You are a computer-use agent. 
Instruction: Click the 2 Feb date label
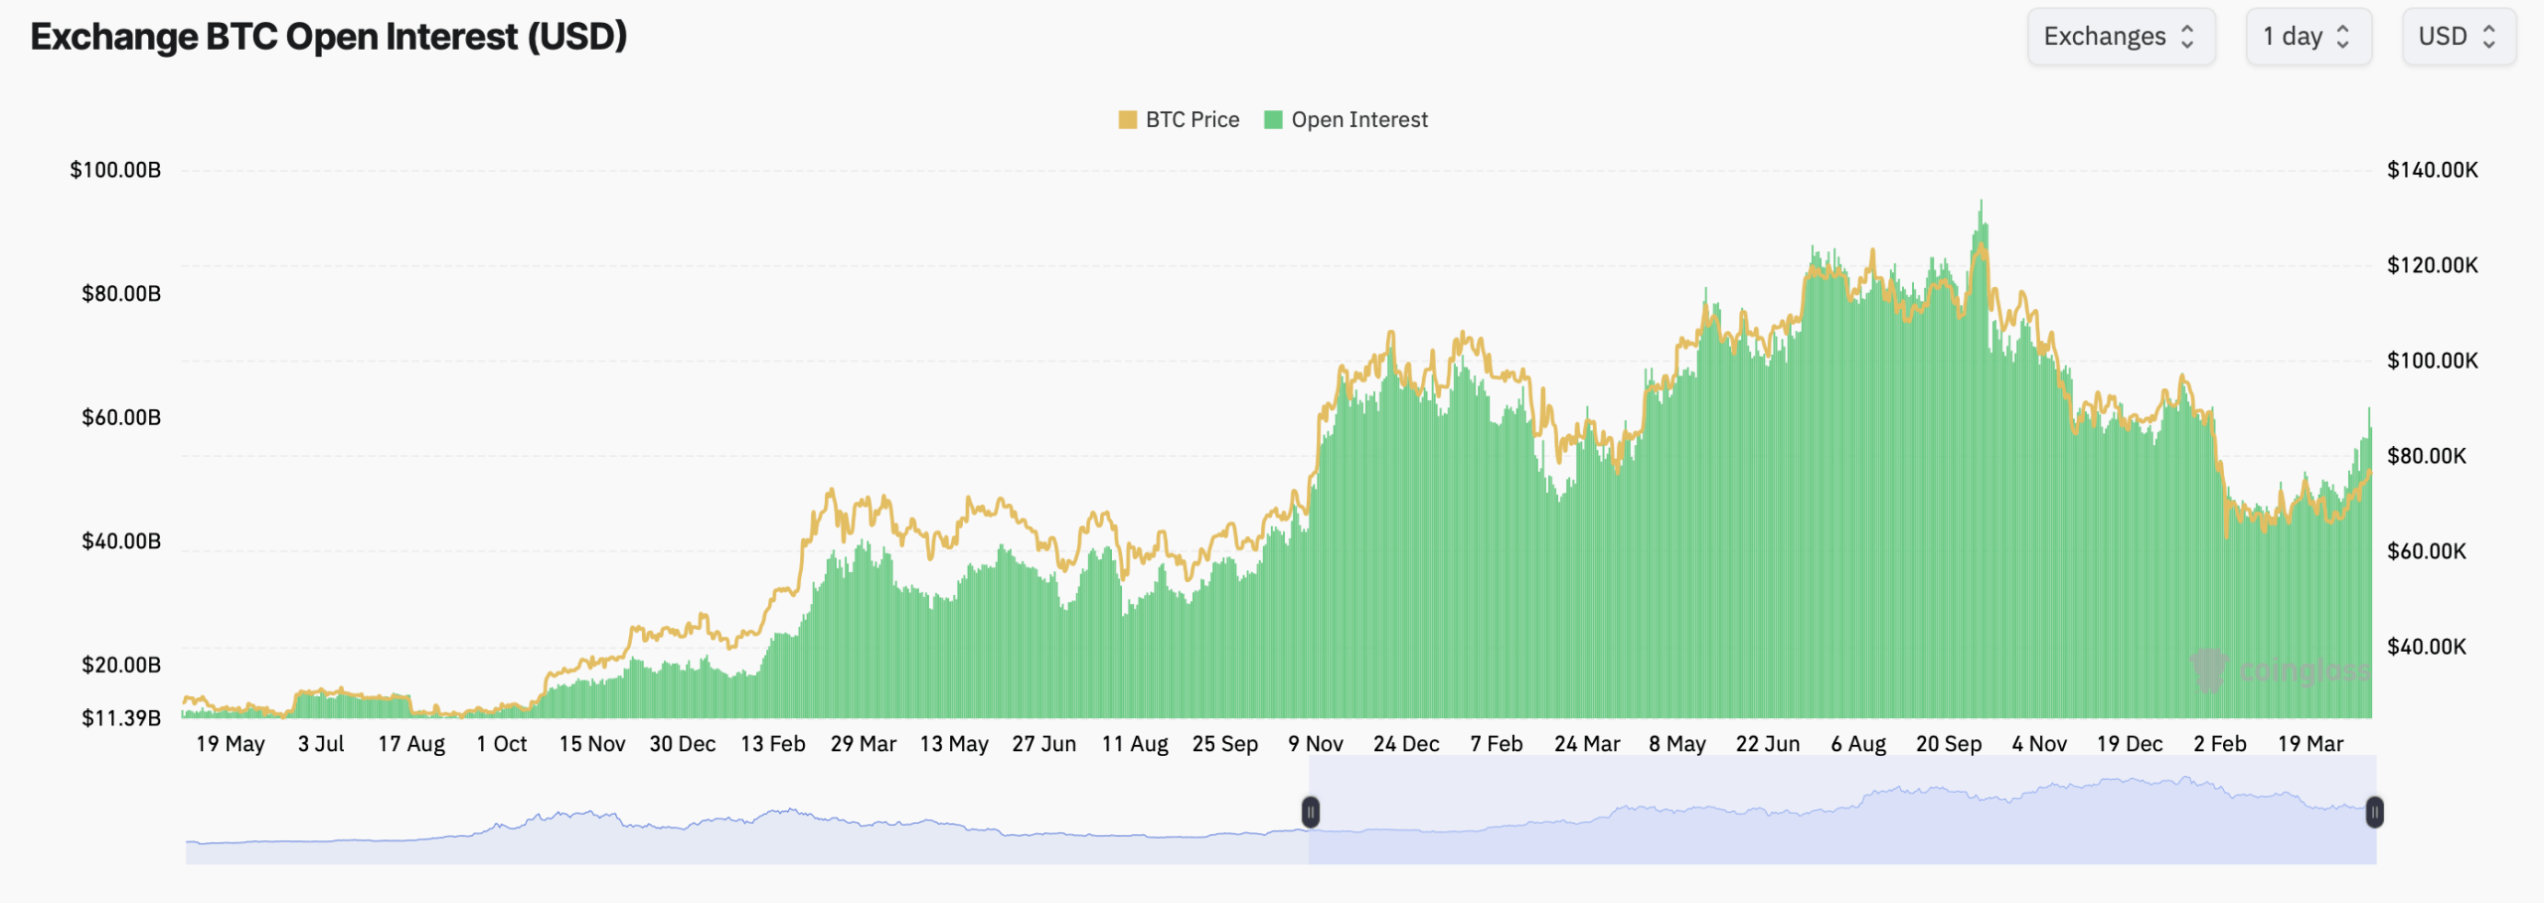tap(2219, 744)
